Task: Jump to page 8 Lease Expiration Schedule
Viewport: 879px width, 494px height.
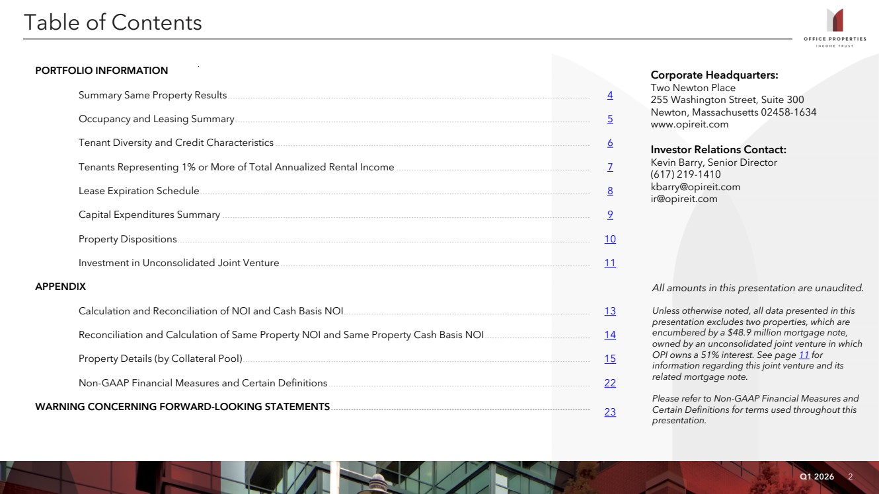Action: click(610, 191)
